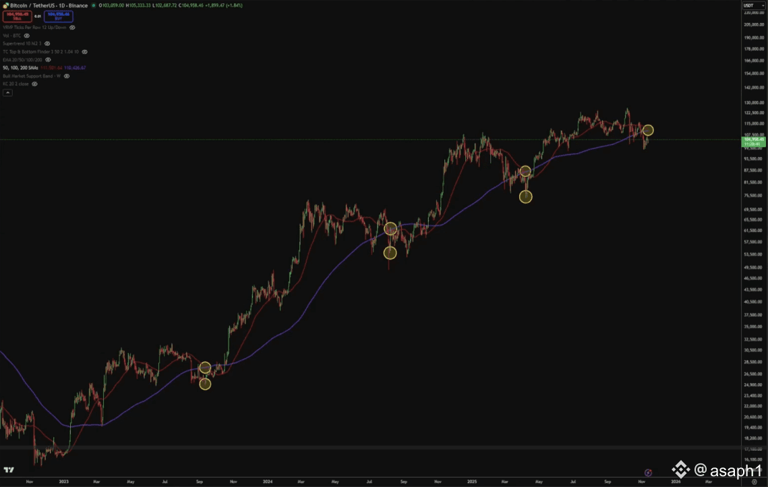
Task: Click the red SELL price button
Action: pyautogui.click(x=17, y=16)
